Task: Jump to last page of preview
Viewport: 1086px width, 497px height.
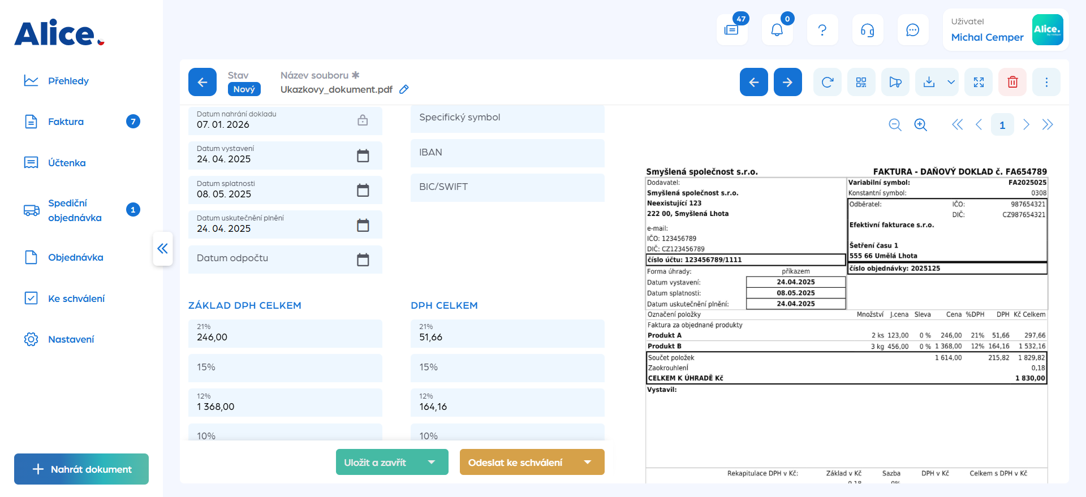Action: click(1048, 125)
